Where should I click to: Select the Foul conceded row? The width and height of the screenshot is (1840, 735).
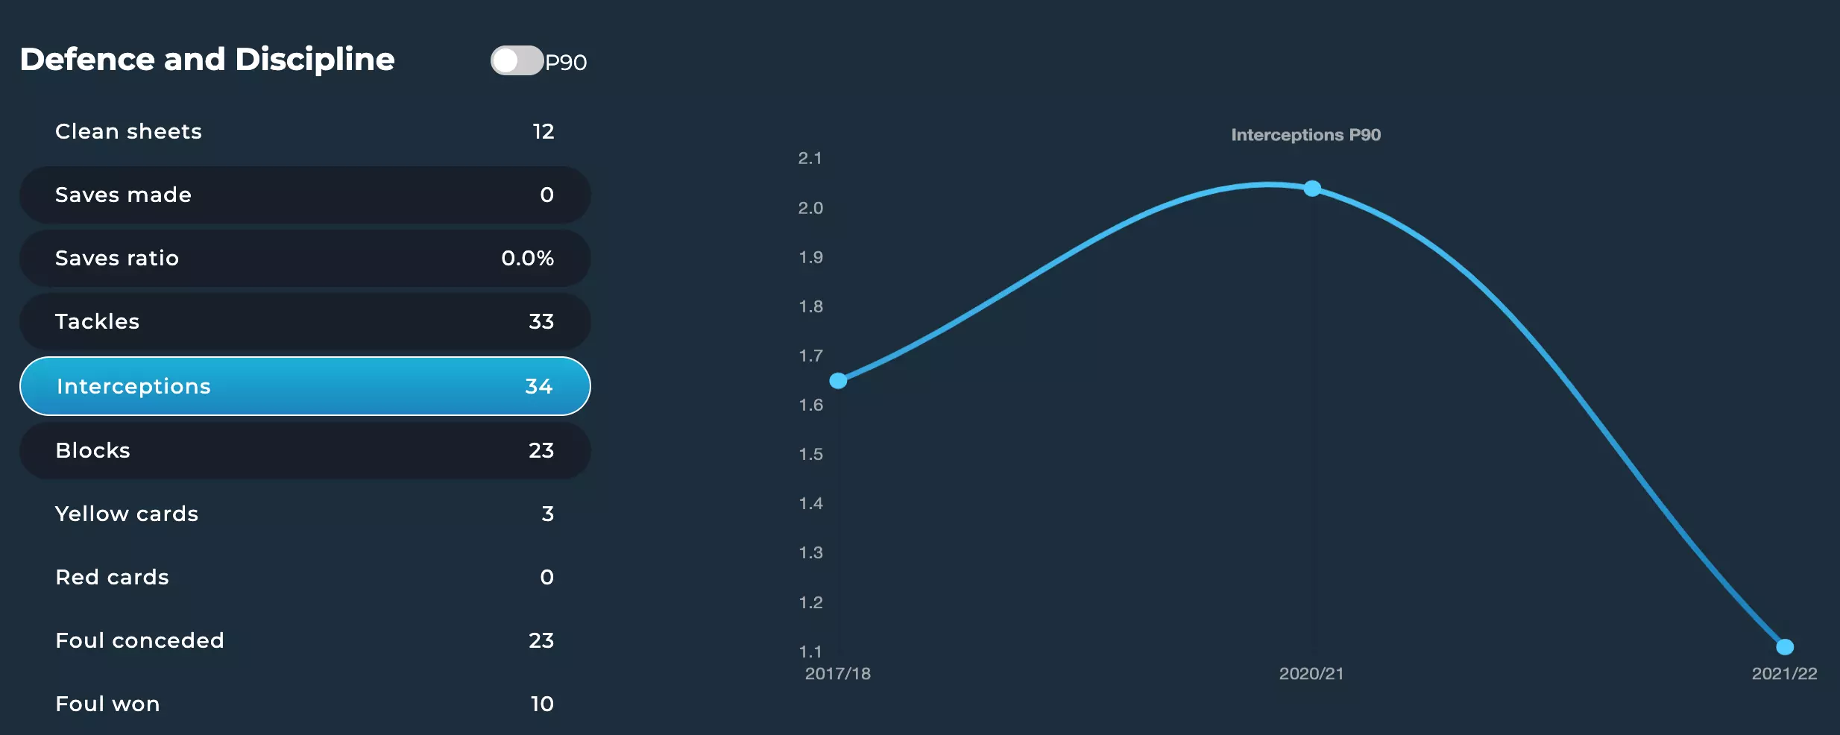(304, 641)
